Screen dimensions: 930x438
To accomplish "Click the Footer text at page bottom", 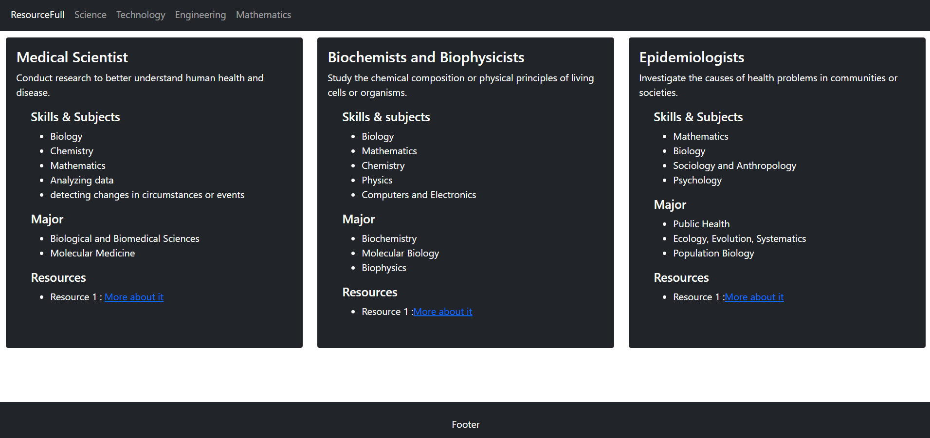I will [465, 424].
